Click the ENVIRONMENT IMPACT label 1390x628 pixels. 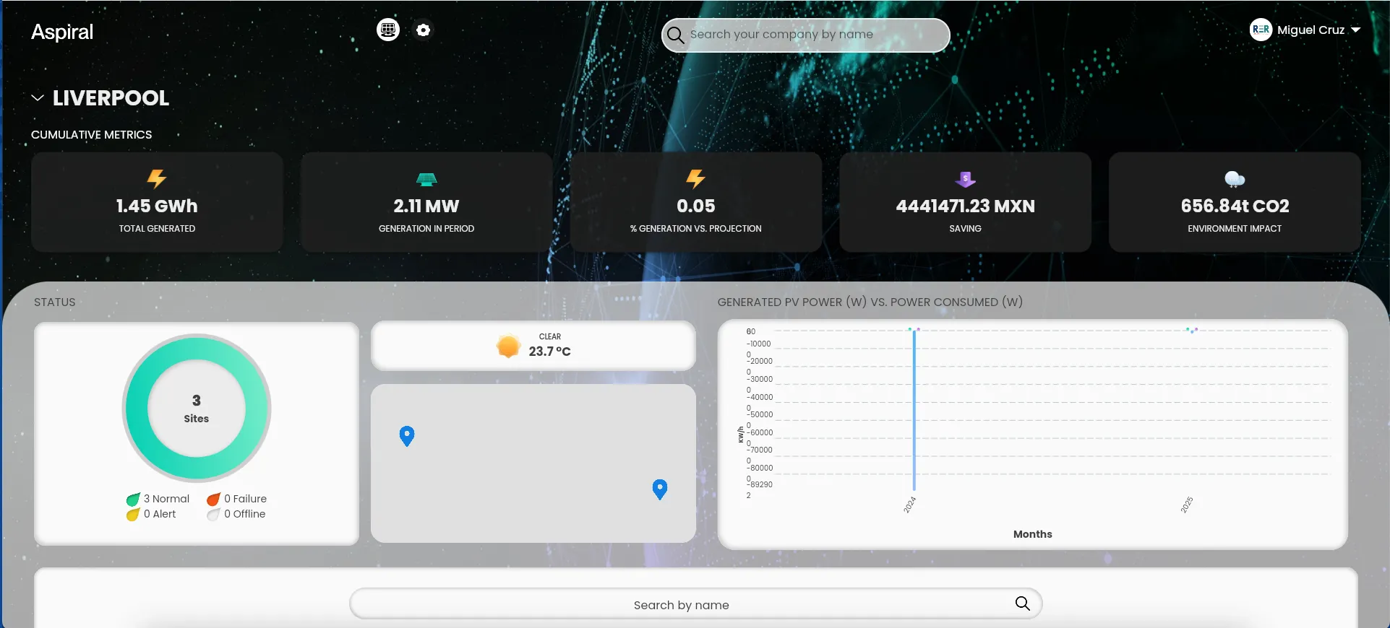tap(1235, 229)
